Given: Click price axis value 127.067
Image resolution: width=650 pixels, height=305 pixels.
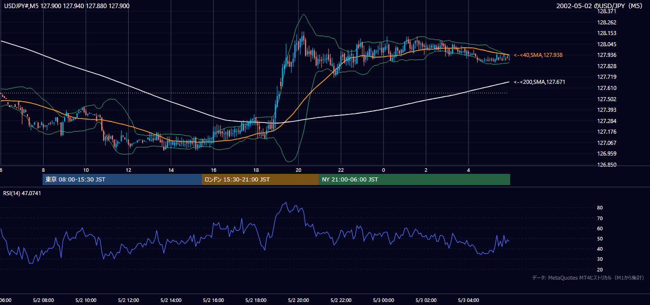Looking at the screenshot, I should click(607, 143).
